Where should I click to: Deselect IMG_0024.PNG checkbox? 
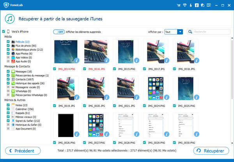tap(144, 106)
